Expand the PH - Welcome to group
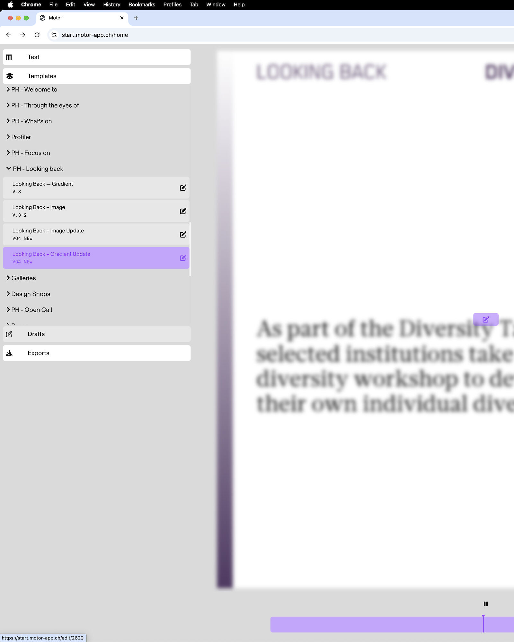This screenshot has height=642, width=514. point(8,90)
